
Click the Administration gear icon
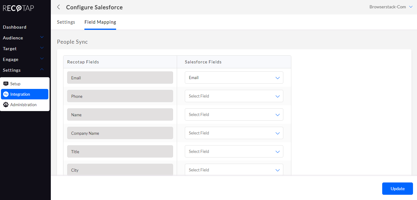[6, 105]
